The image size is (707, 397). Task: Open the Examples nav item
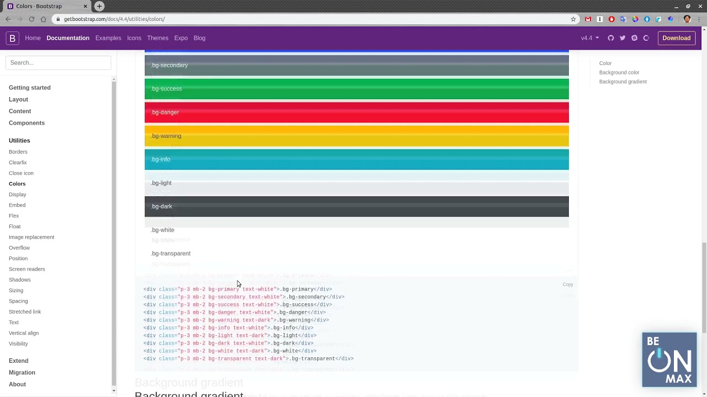(108, 38)
